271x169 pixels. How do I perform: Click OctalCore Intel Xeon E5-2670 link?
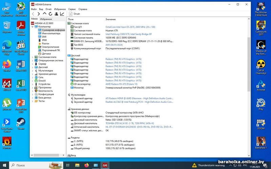pyautogui.click(x=130, y=27)
